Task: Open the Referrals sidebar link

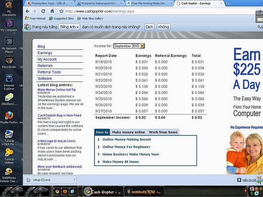Action: tap(45, 66)
